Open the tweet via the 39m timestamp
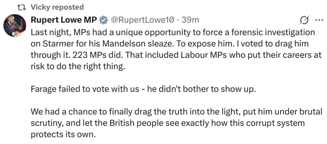The image size is (327, 144). 190,20
